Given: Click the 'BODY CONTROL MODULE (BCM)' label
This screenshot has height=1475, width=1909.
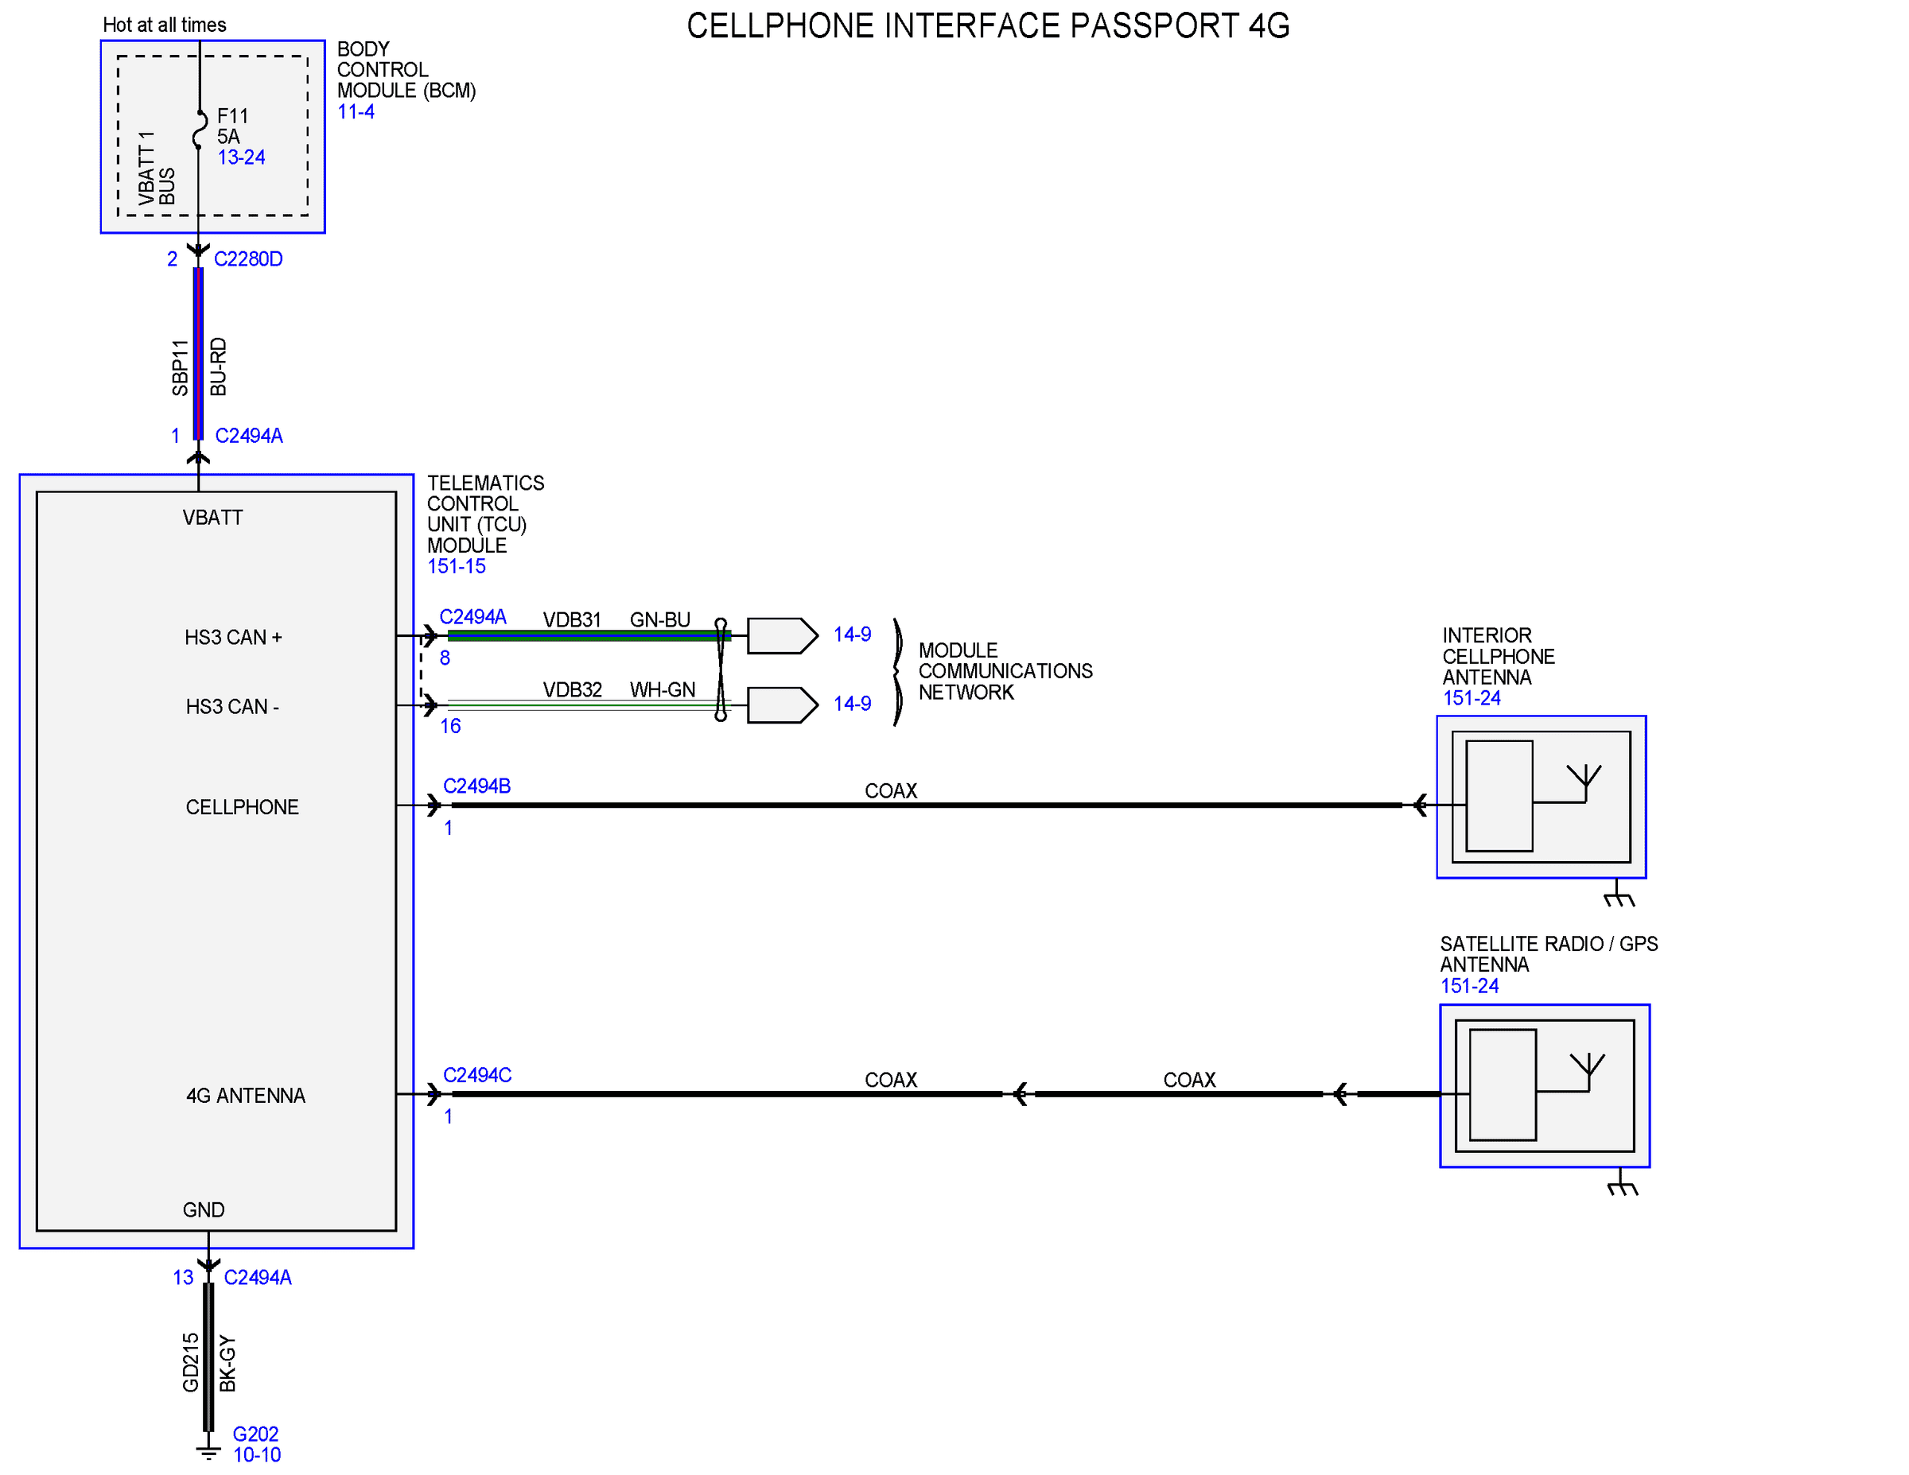Looking at the screenshot, I should 406,70.
